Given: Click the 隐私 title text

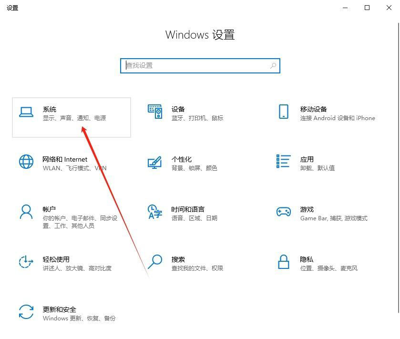Looking at the screenshot, I should coord(307,259).
